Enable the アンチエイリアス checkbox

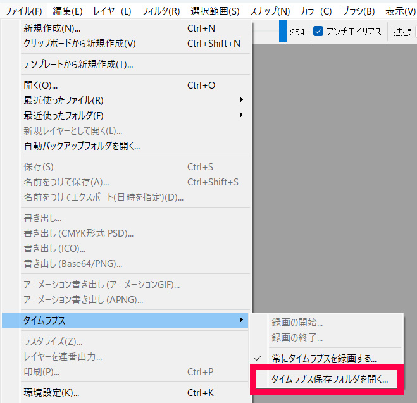click(319, 32)
